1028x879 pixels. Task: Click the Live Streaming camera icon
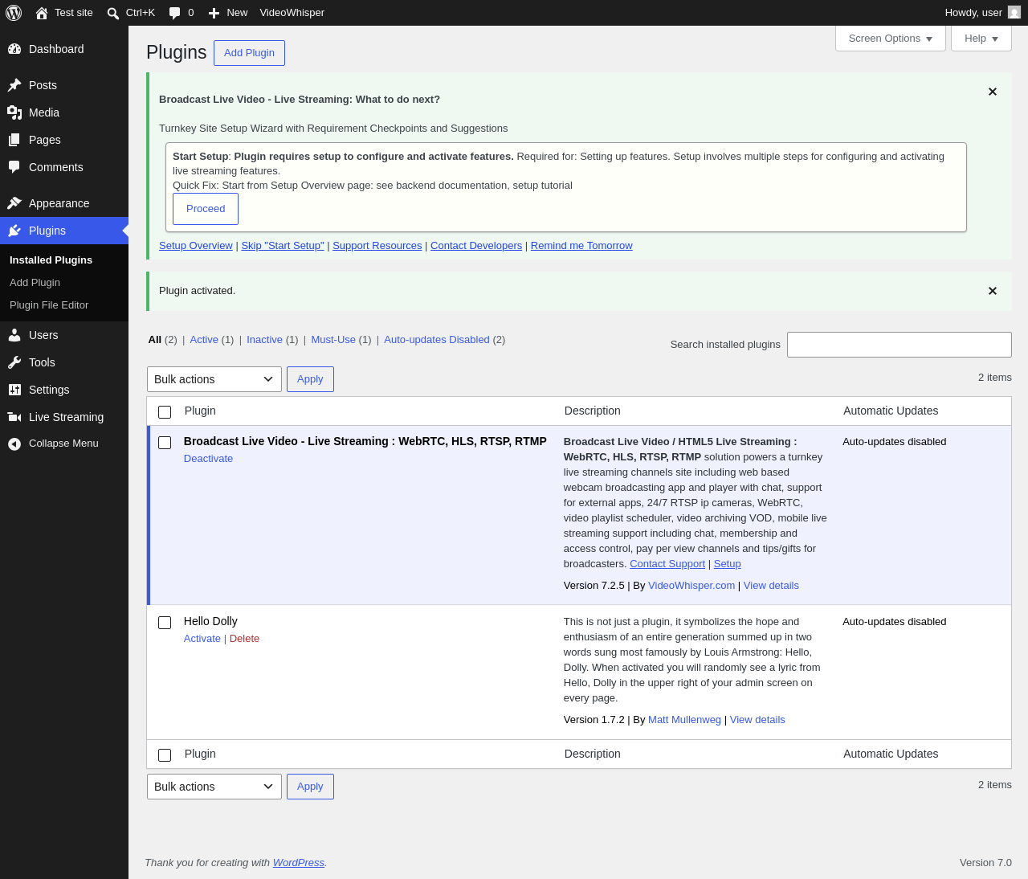pyautogui.click(x=14, y=417)
